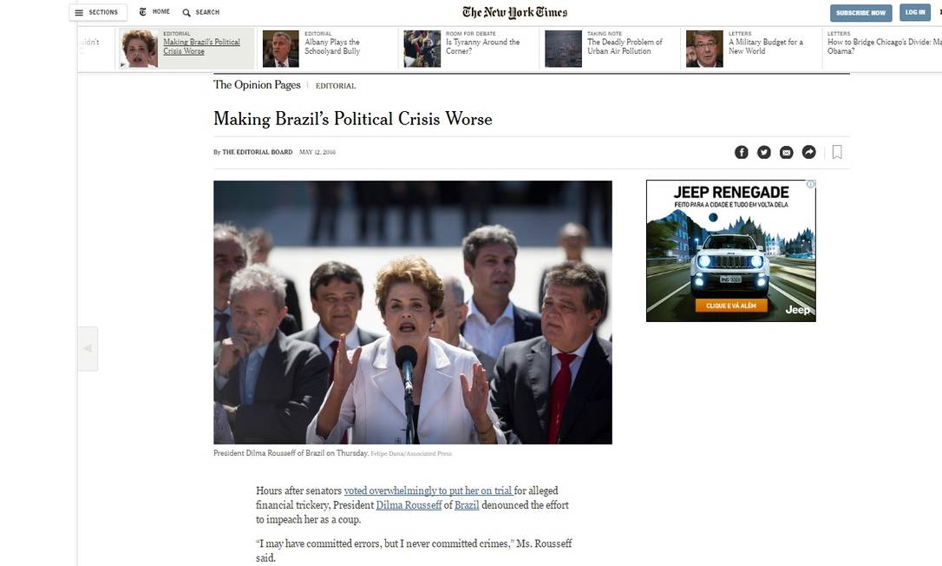Follow 'voted overwhelmingly to put her on trial' link
Image resolution: width=942 pixels, height=566 pixels.
428,490
